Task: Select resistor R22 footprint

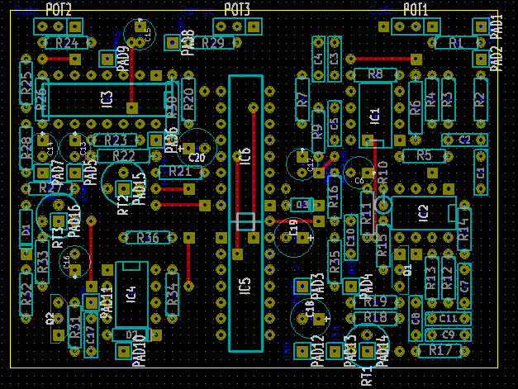Action: point(124,156)
